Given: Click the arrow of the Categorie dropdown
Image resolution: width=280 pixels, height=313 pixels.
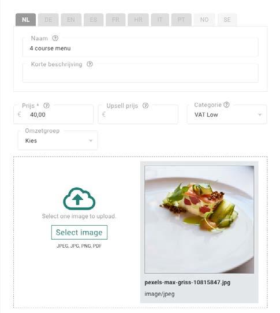Looking at the screenshot, I should pos(260,114).
